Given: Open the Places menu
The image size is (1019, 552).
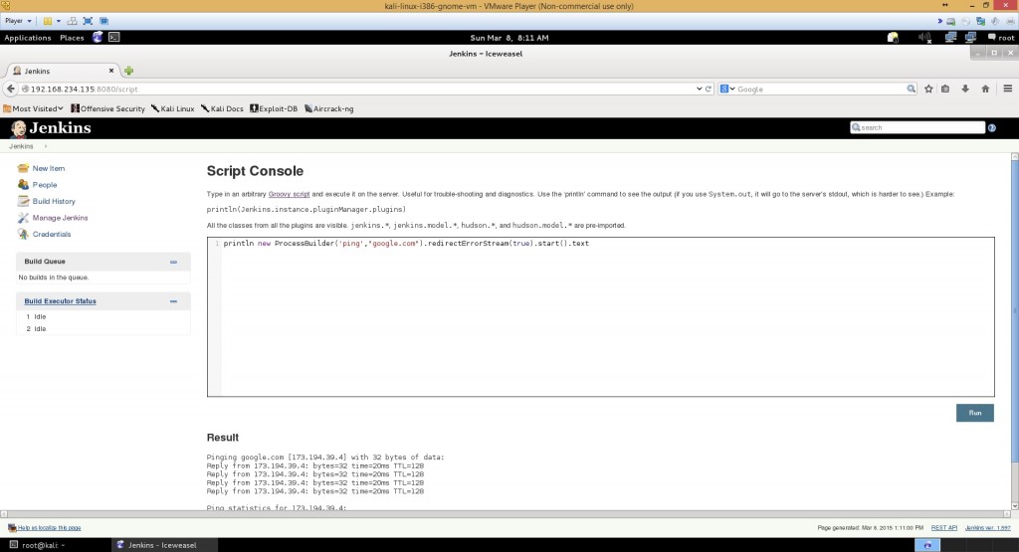Looking at the screenshot, I should pyautogui.click(x=72, y=38).
